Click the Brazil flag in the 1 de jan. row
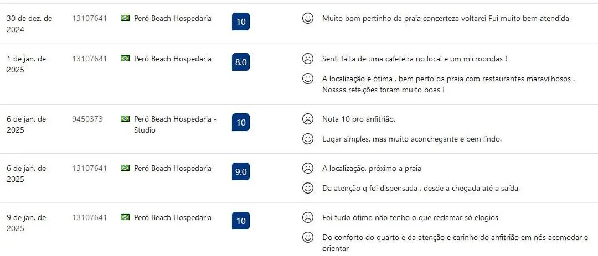The height and width of the screenshot is (256, 598). pyautogui.click(x=125, y=59)
